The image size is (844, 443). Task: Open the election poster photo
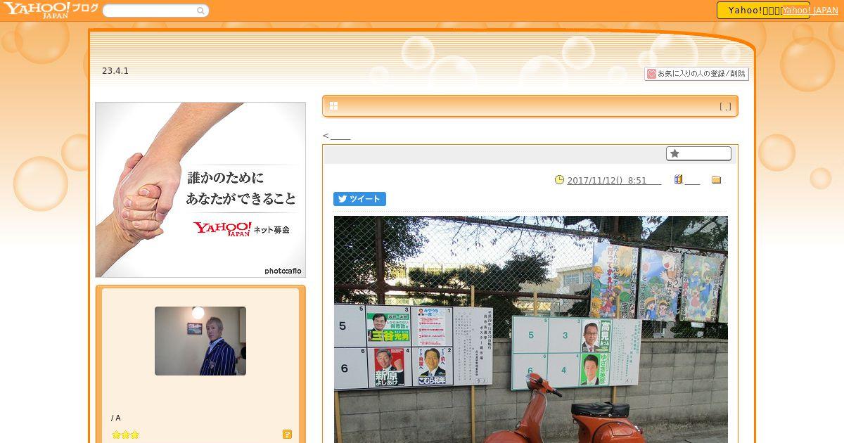[x=531, y=329]
